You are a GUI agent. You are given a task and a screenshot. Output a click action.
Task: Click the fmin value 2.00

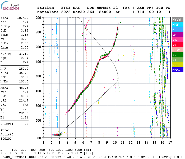(25, 47)
